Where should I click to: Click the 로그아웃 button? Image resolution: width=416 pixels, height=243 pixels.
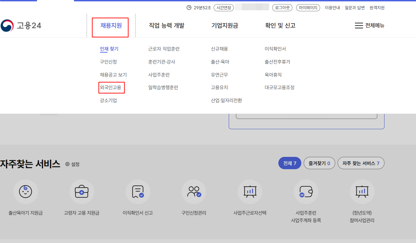click(282, 8)
